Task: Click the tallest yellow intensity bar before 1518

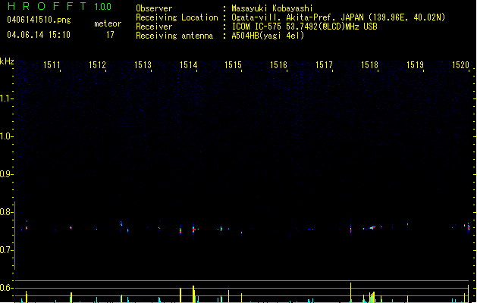Action: (351, 292)
